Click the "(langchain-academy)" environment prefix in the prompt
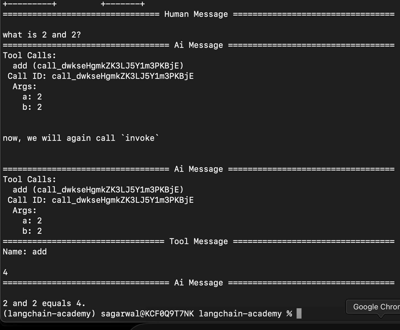Viewport: 400px width, 330px height. (49, 314)
